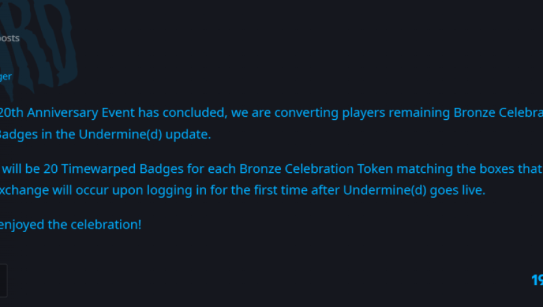Click the like count showing 19

point(537,280)
